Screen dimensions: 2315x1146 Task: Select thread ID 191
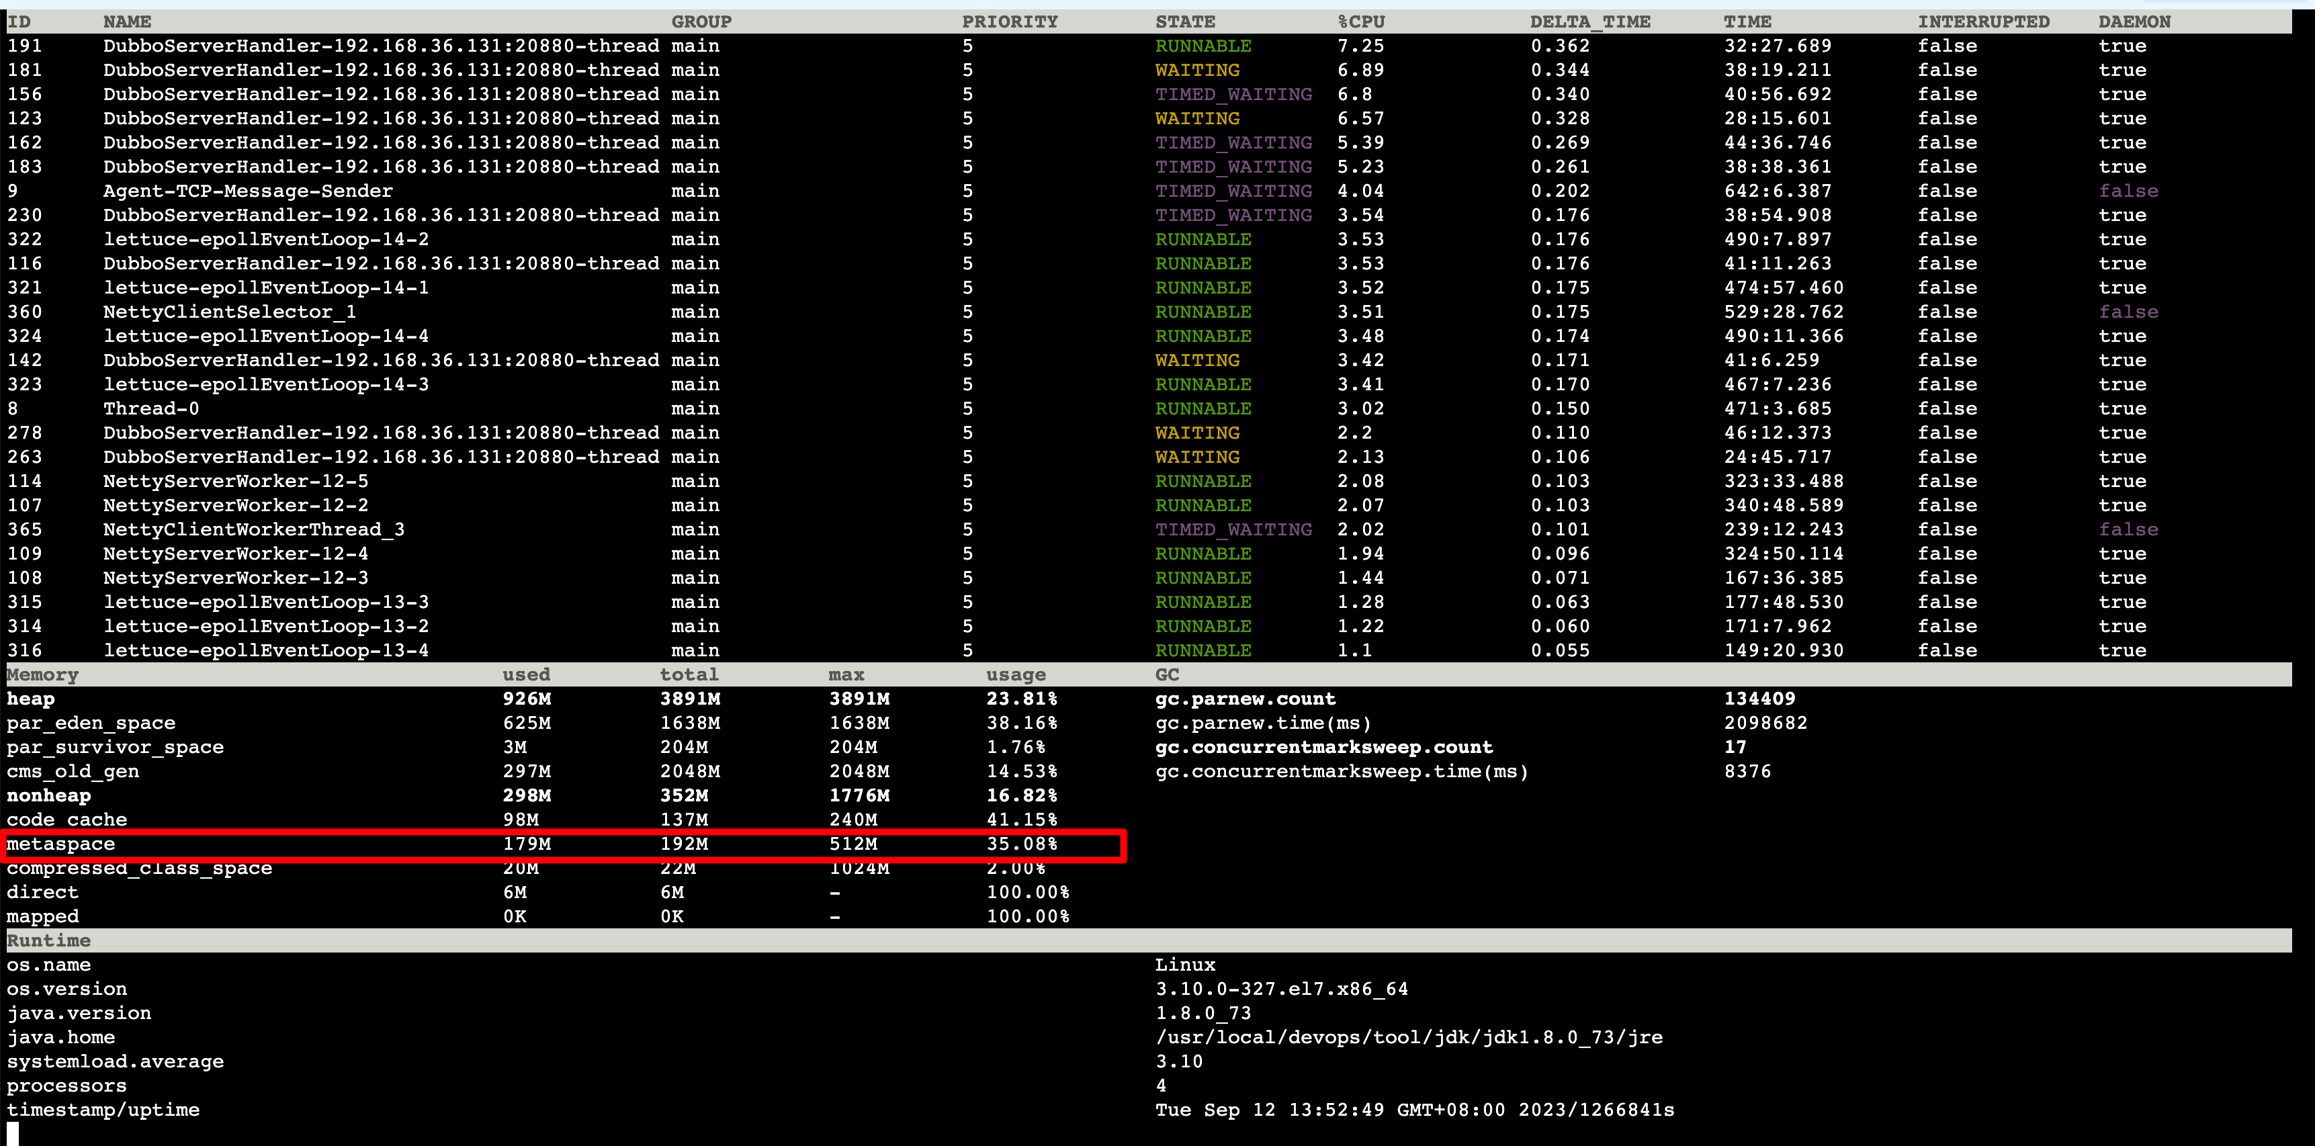[24, 46]
